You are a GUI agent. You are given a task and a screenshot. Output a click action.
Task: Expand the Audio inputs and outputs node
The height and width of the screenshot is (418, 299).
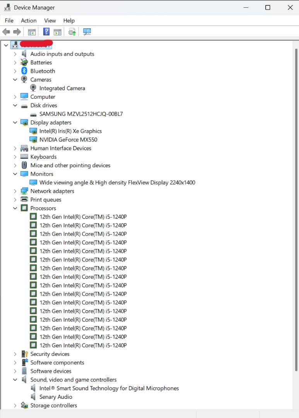15,54
